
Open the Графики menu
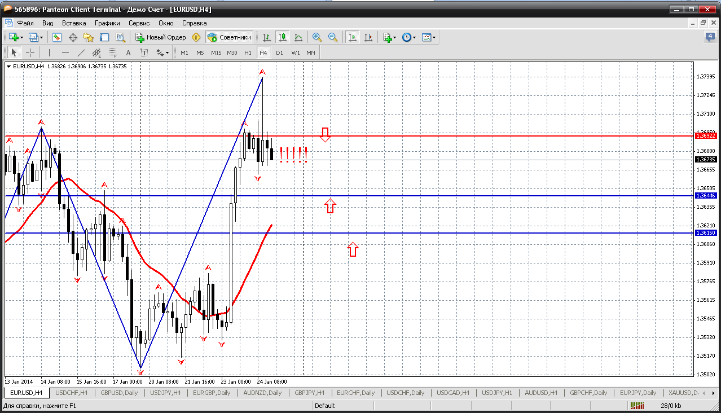107,23
